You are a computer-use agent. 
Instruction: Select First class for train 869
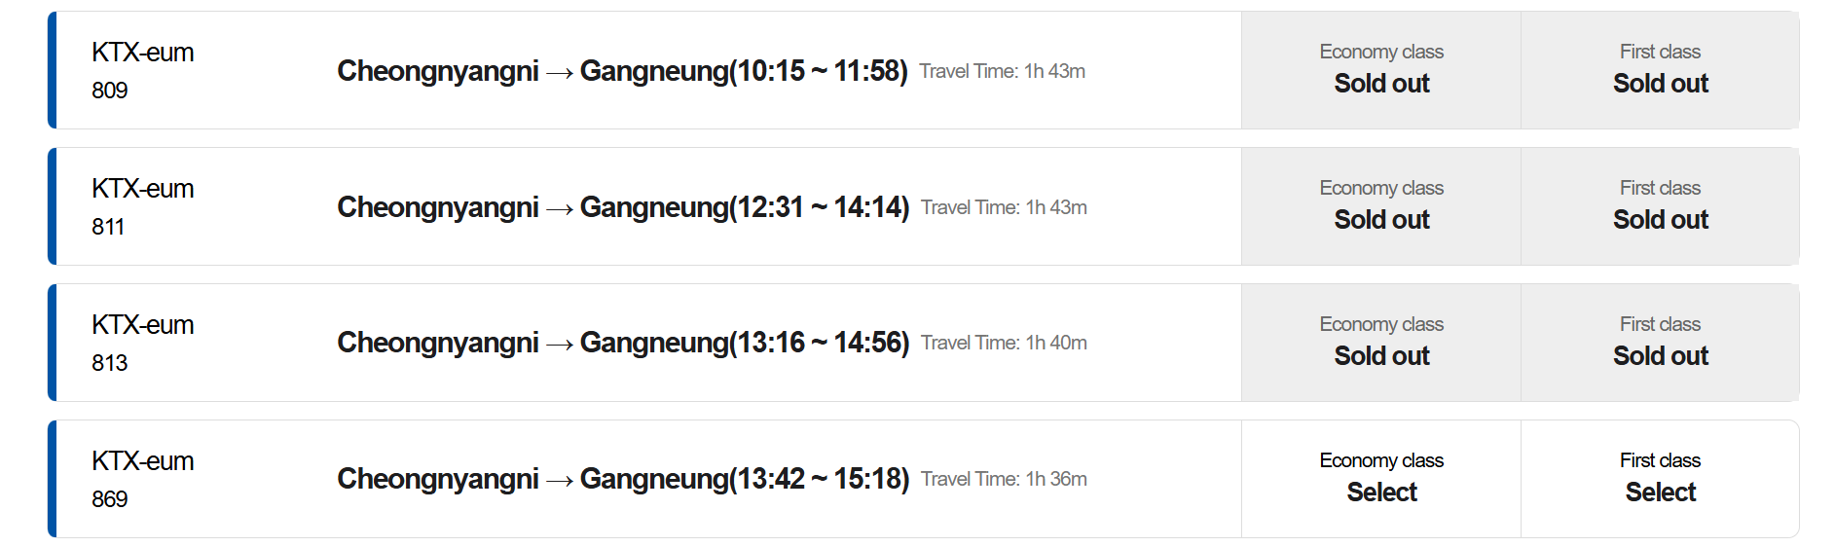point(1660,479)
